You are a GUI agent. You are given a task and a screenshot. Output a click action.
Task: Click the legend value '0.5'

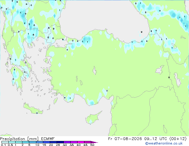[10, 145]
